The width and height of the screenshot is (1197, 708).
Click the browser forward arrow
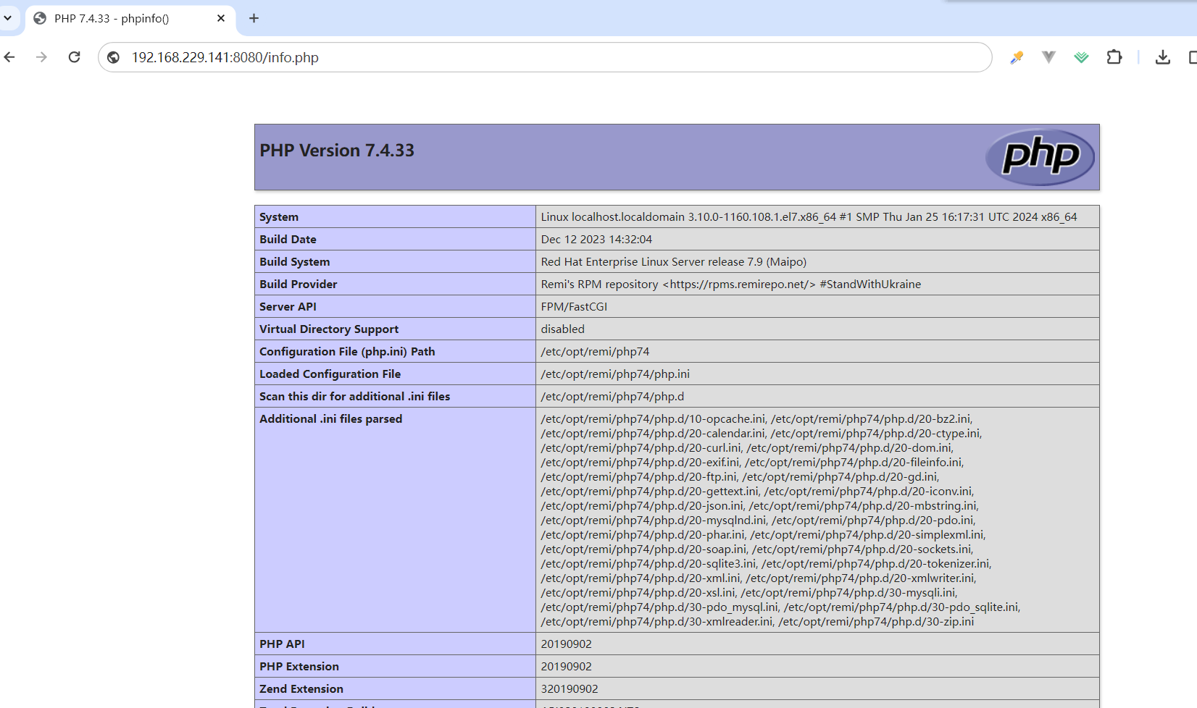(41, 57)
